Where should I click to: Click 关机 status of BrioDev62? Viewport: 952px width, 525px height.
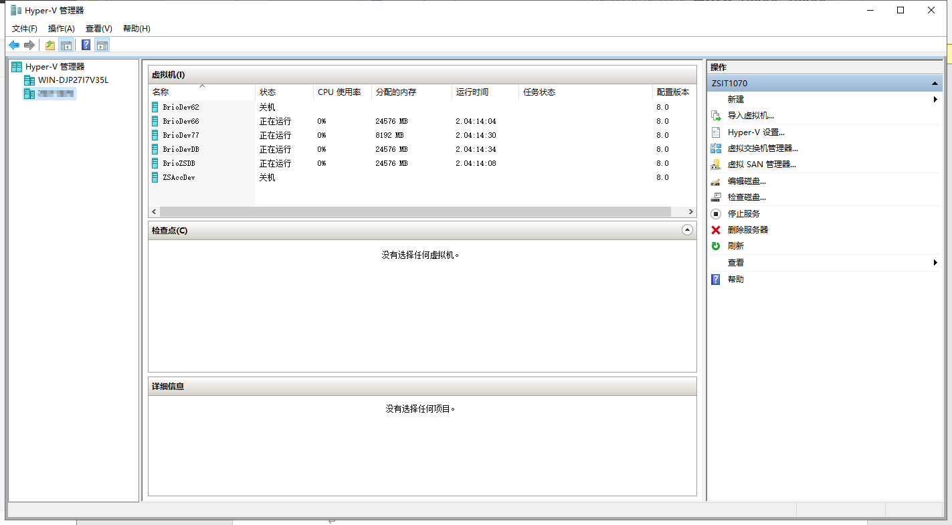point(267,107)
